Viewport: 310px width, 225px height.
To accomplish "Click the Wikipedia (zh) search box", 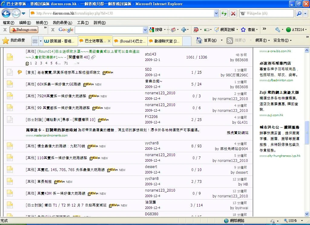I will click(x=266, y=13).
